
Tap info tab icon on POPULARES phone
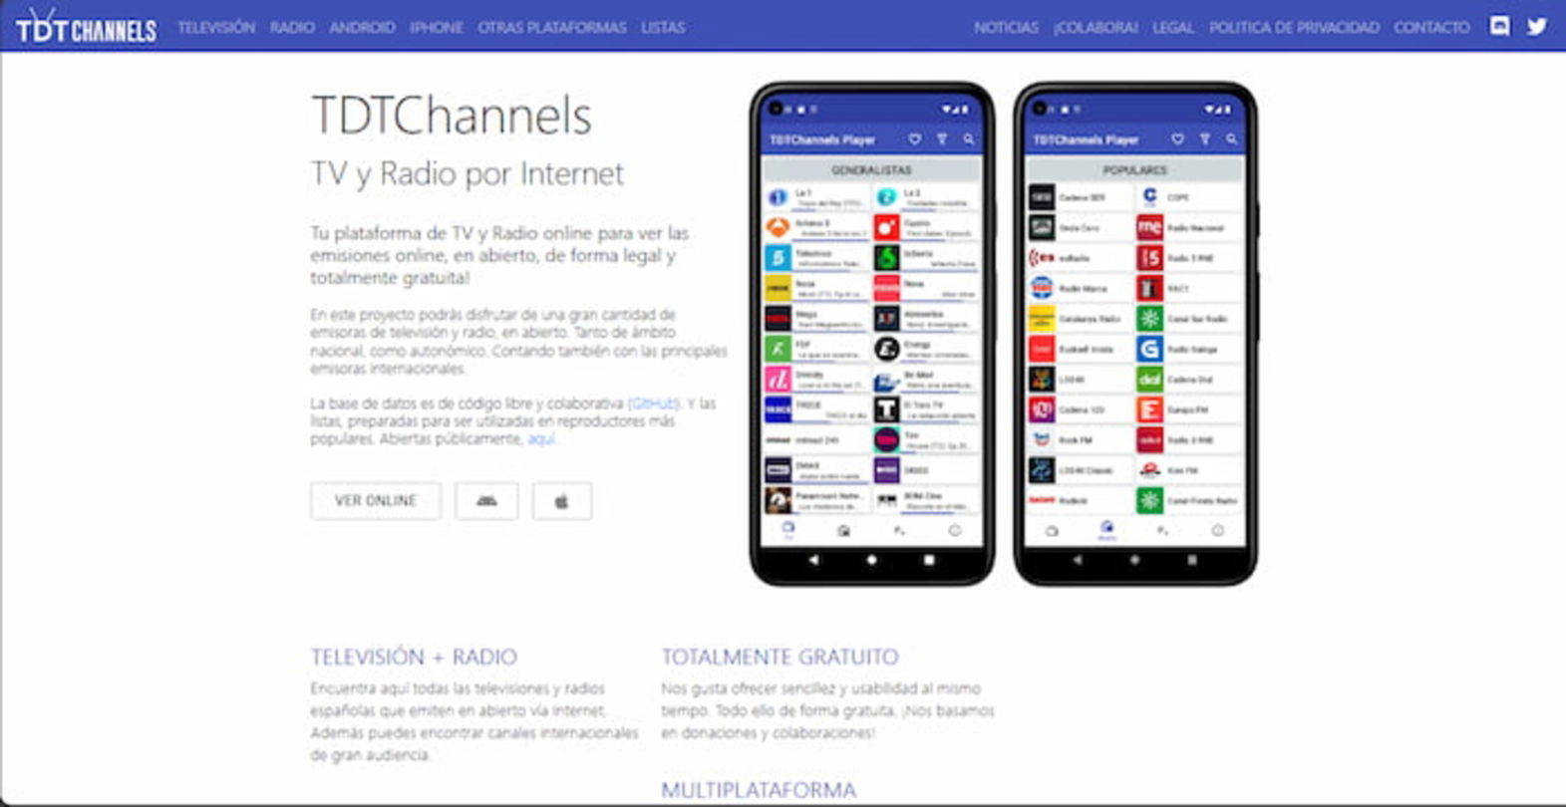coord(1217,530)
